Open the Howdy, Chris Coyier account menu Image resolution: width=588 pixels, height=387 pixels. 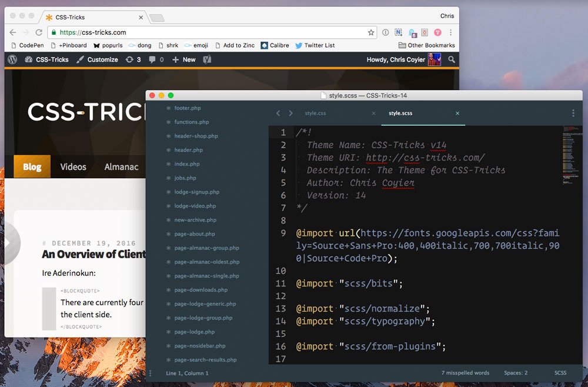click(403, 59)
